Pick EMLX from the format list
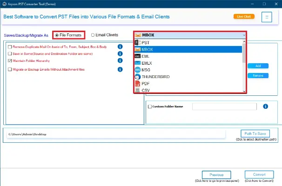 tap(188, 63)
